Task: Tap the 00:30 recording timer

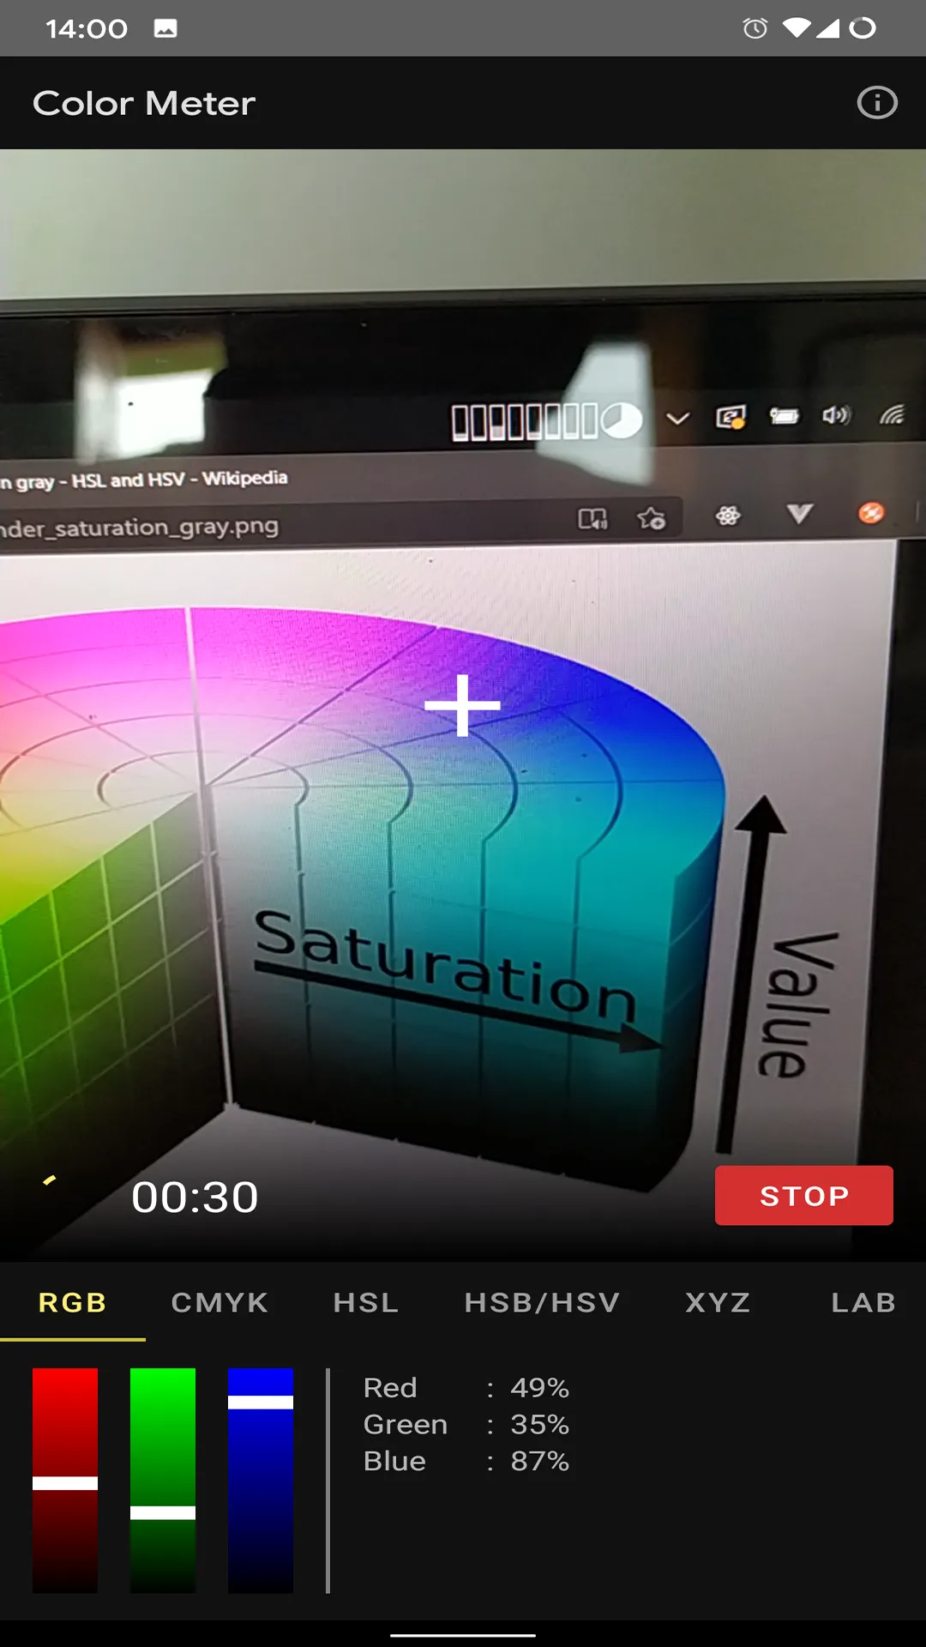Action: [x=195, y=1197]
